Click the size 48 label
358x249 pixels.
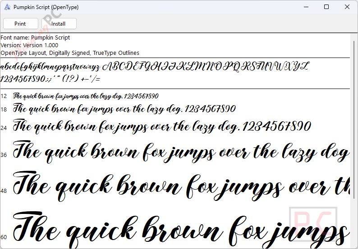4,191
